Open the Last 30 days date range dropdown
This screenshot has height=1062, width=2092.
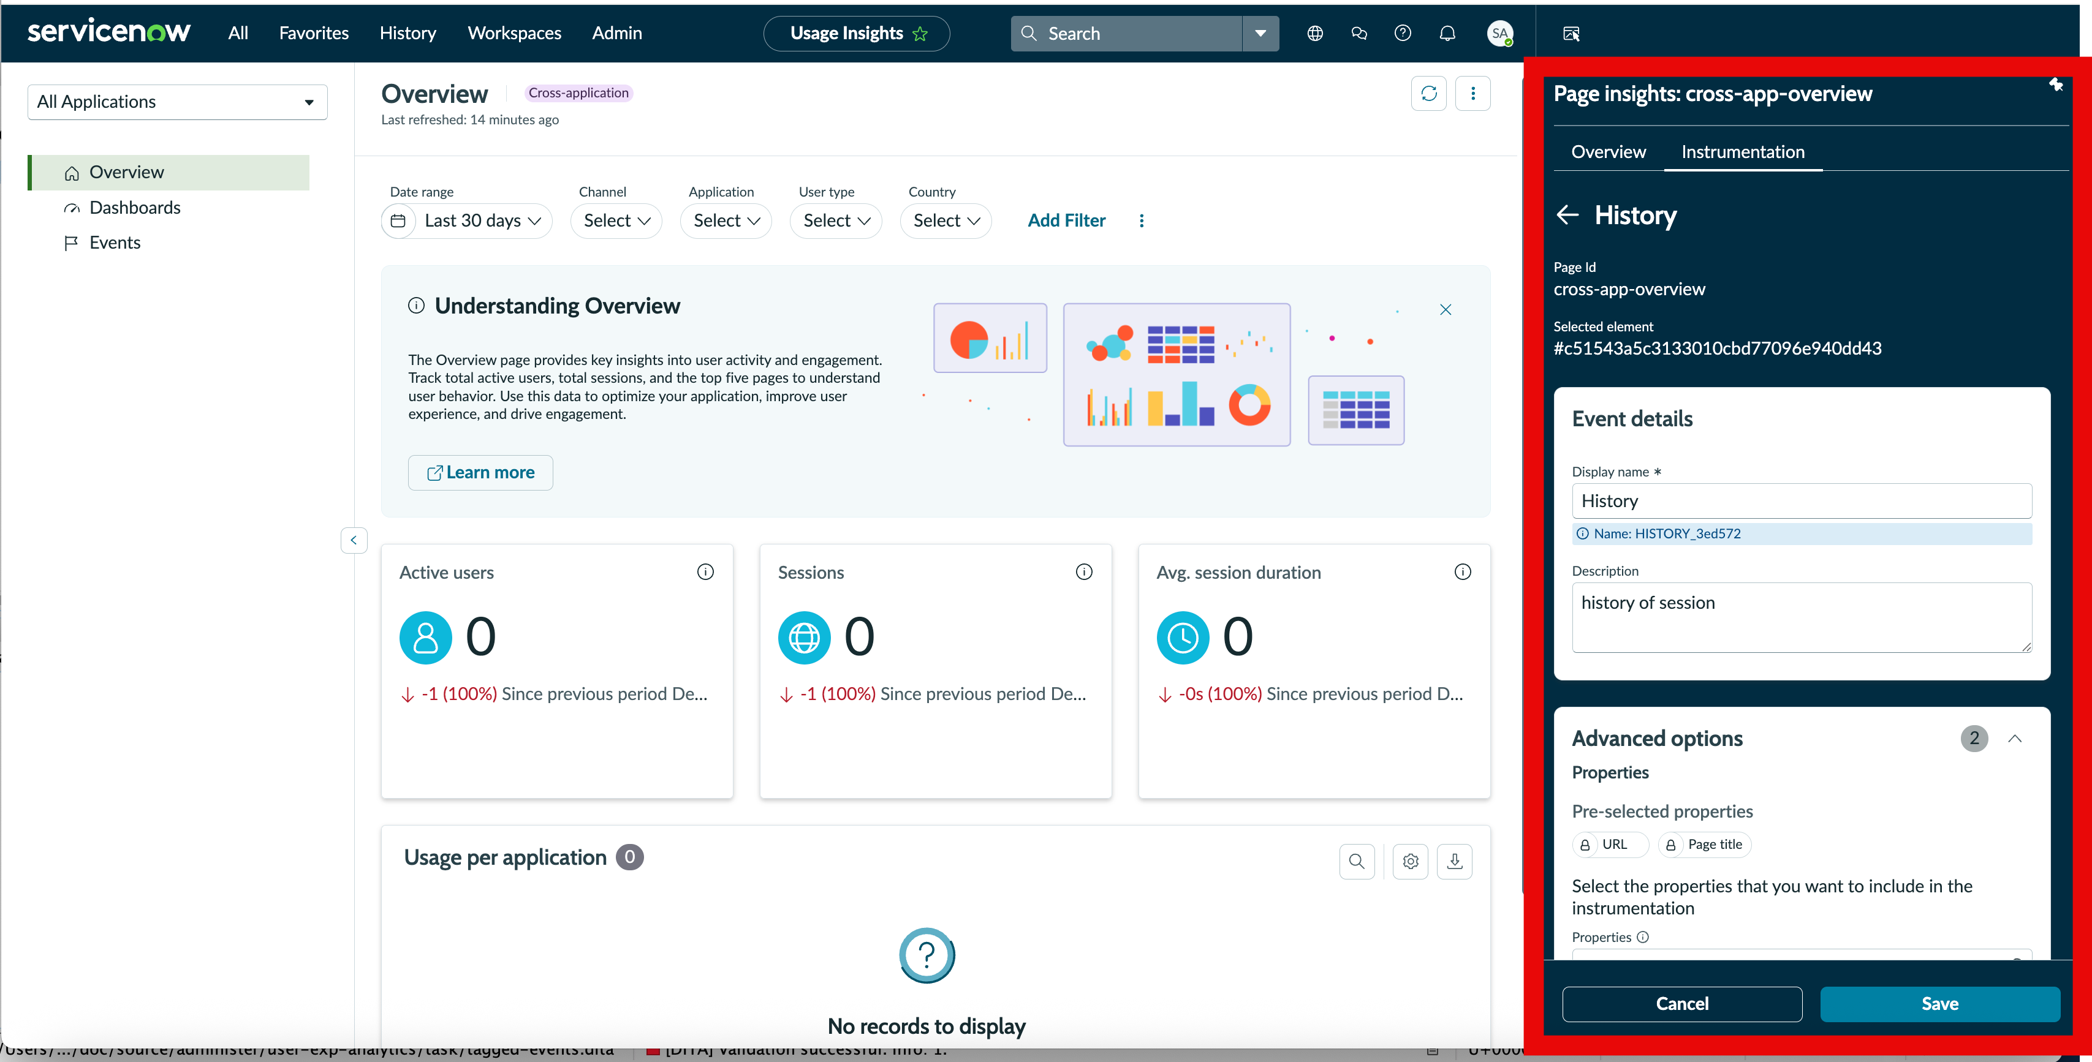(x=483, y=220)
